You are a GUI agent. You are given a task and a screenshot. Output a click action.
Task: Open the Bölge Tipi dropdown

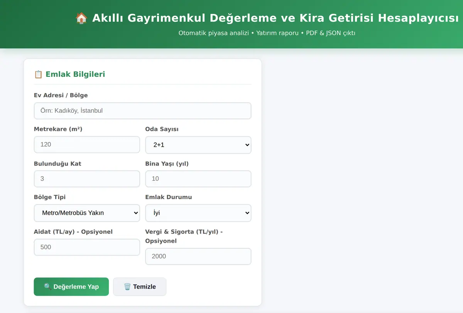[87, 213]
